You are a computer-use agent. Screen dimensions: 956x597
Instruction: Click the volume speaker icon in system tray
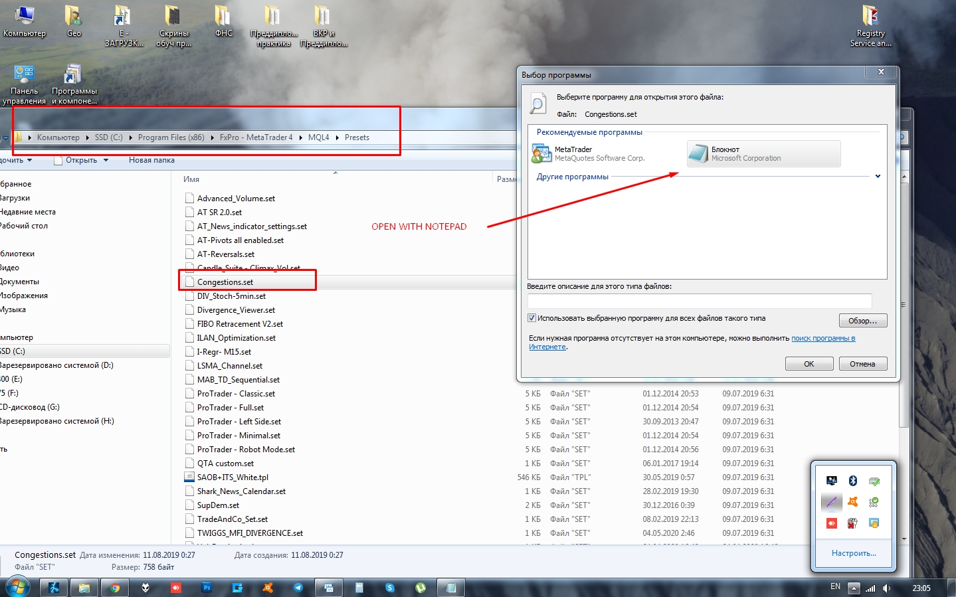tap(887, 588)
